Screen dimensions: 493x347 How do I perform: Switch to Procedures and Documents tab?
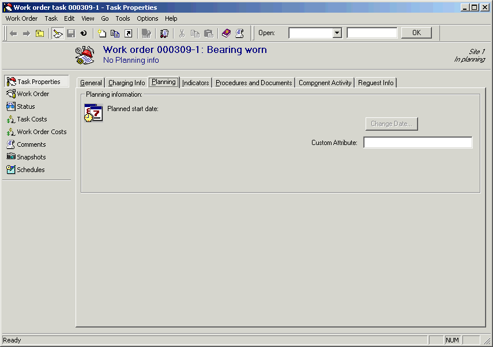[254, 83]
